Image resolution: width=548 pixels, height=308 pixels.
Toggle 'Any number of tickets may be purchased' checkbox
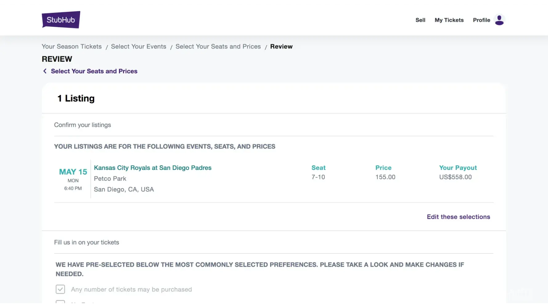60,289
